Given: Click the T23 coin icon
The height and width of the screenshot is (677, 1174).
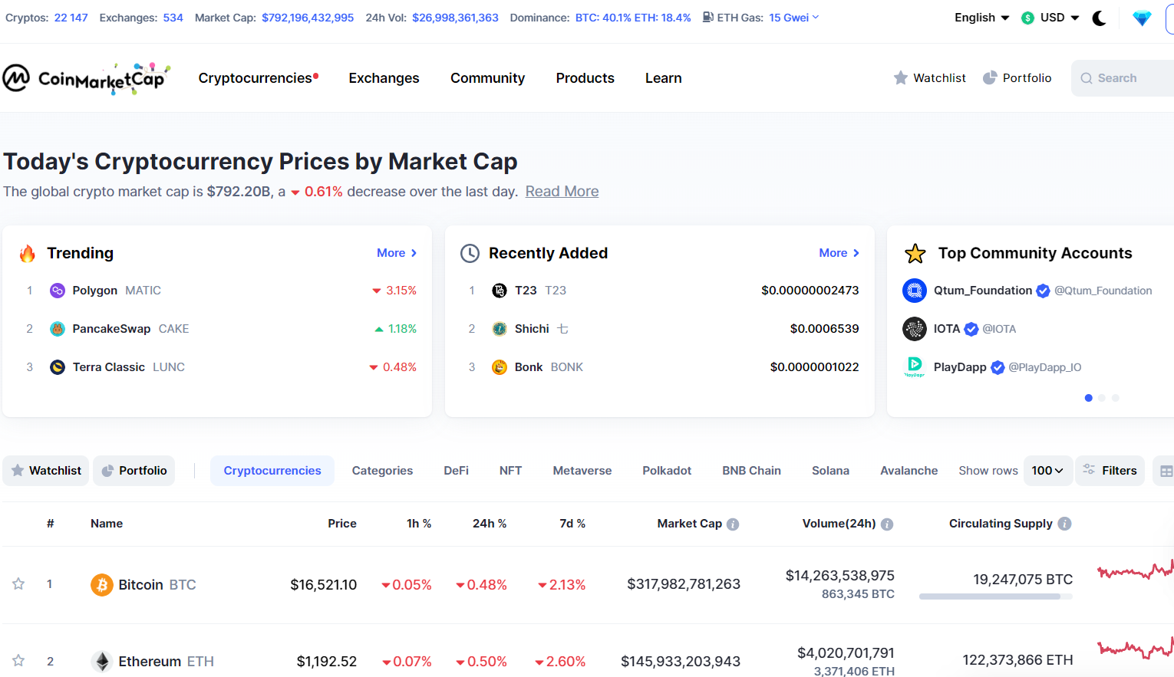Looking at the screenshot, I should point(500,291).
